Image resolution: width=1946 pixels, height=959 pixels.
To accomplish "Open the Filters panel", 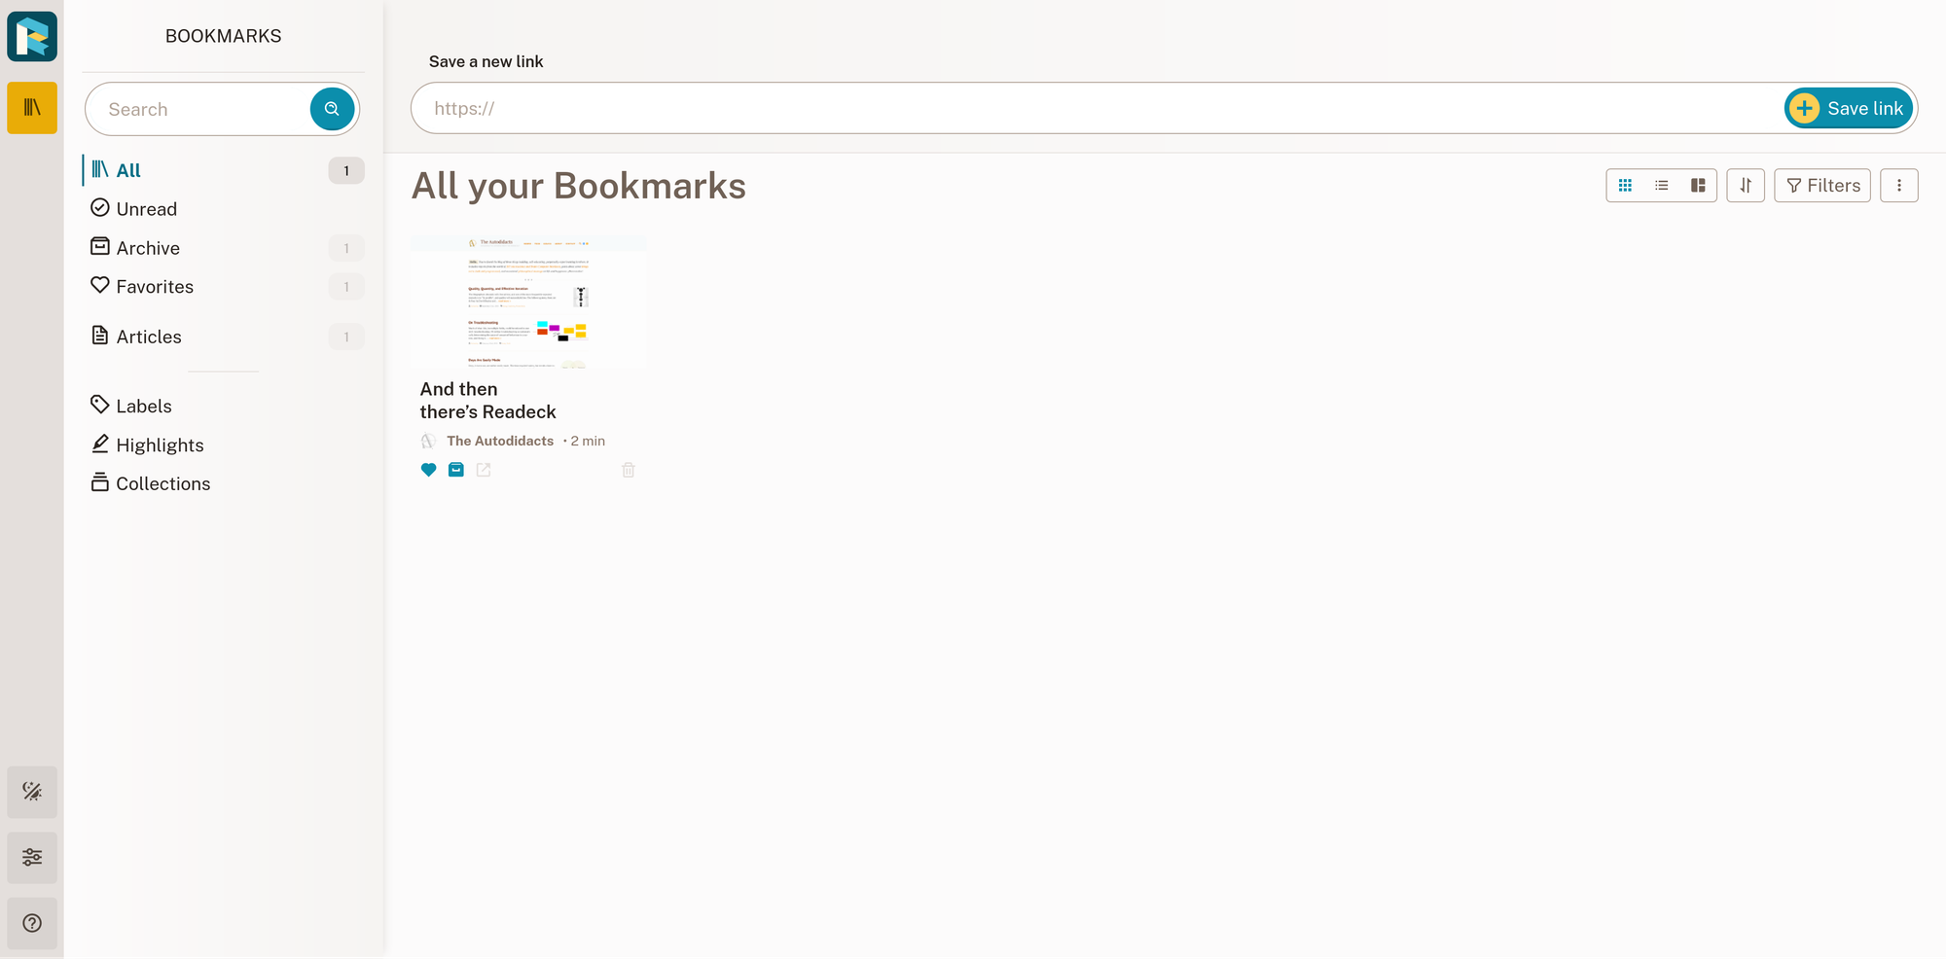I will pos(1821,185).
